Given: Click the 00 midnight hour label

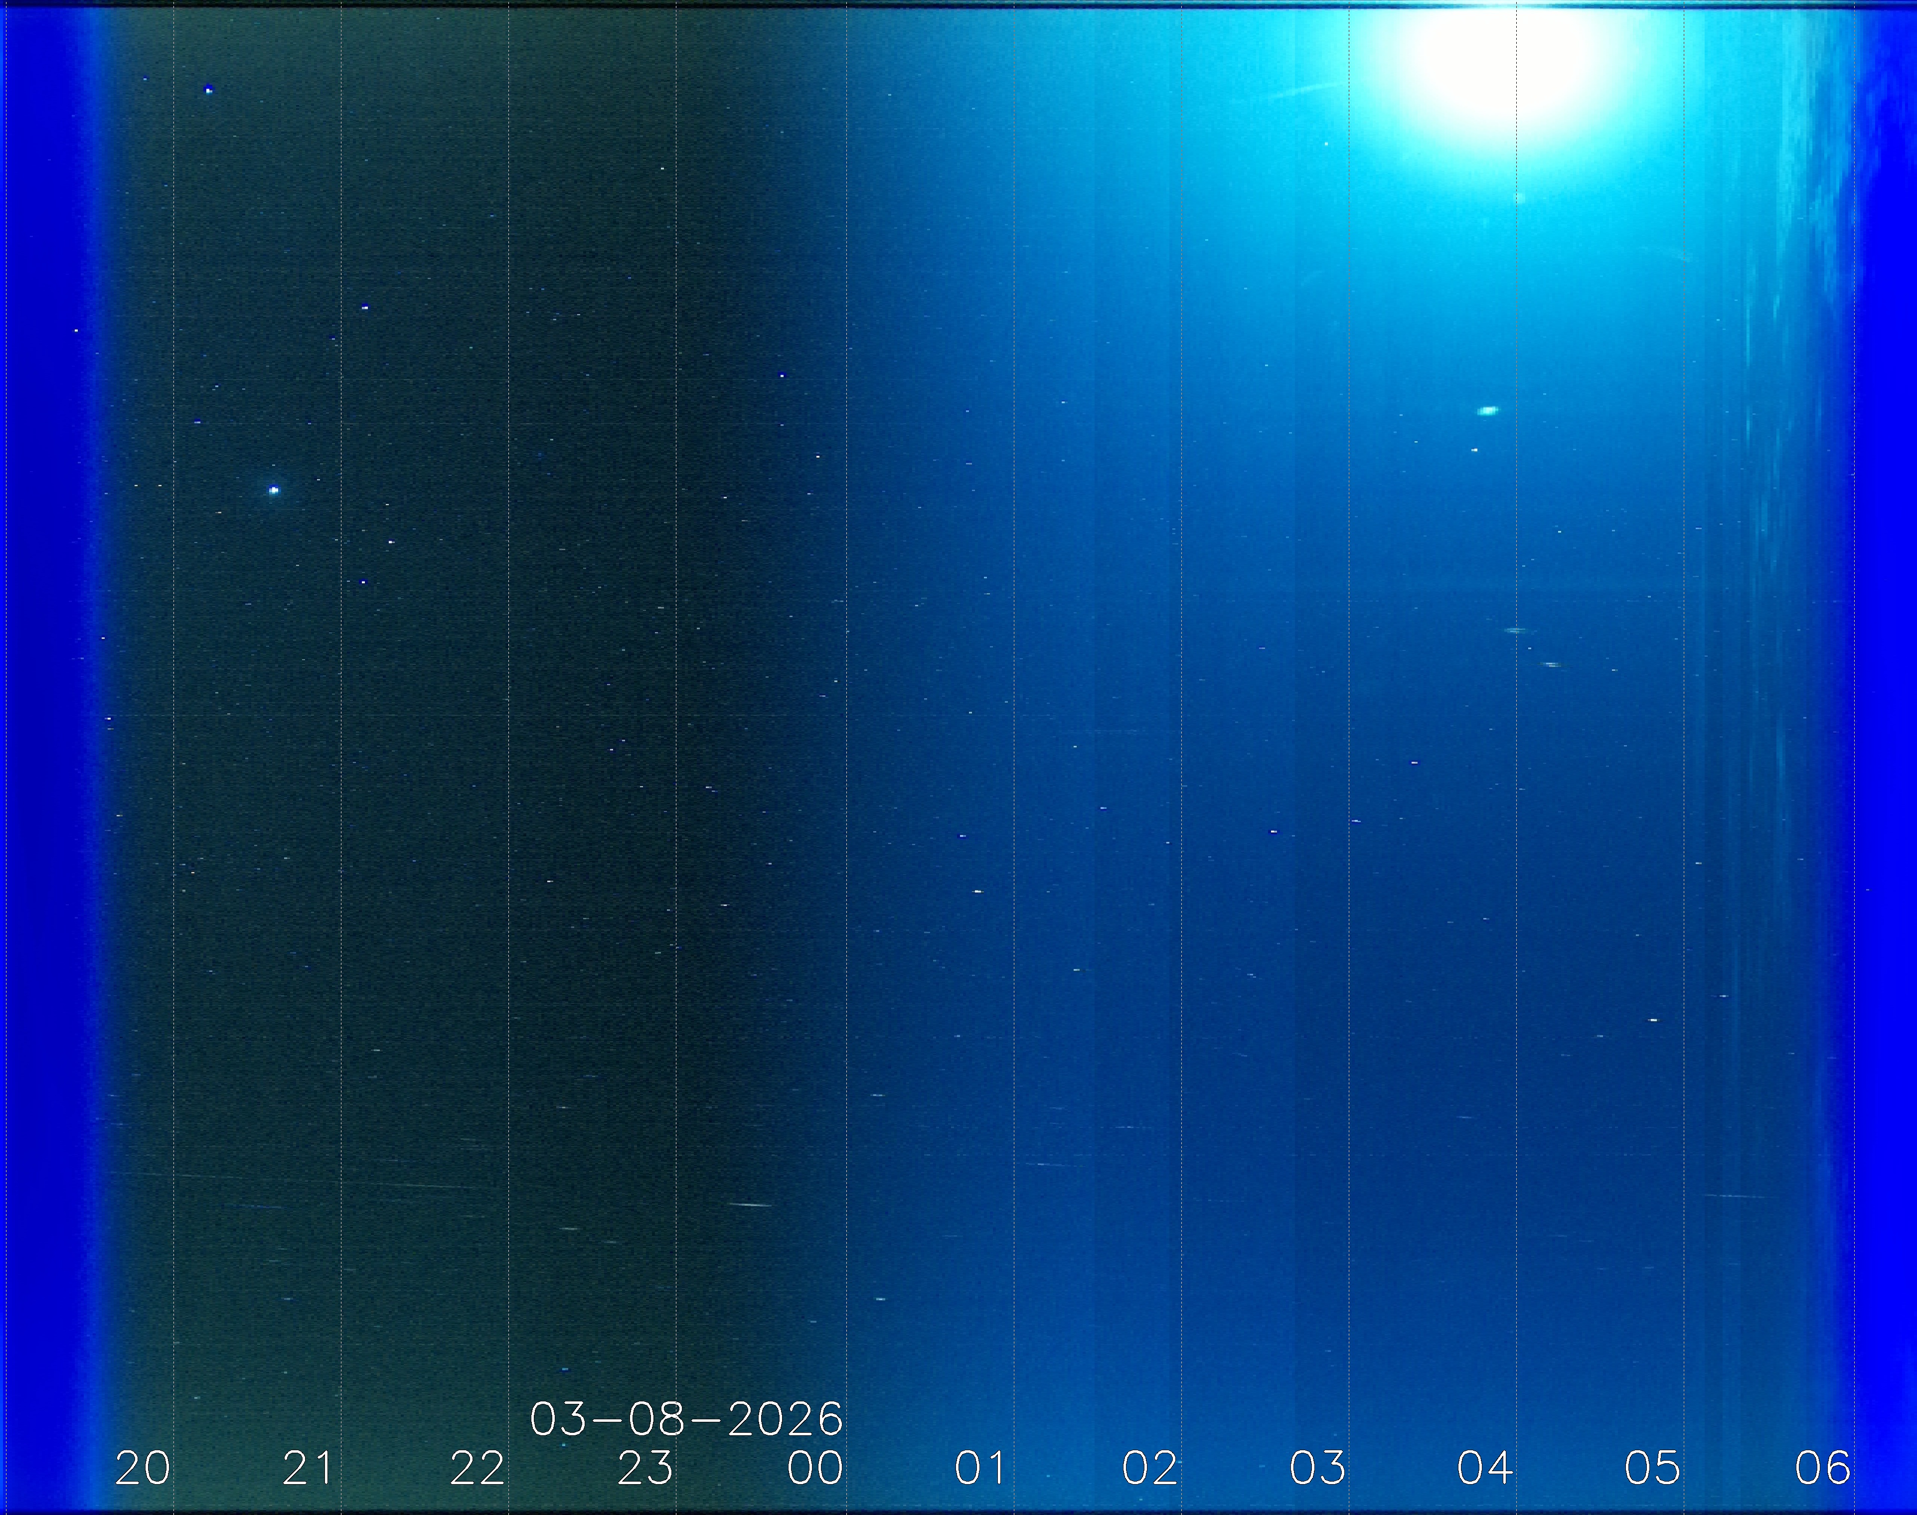Looking at the screenshot, I should pyautogui.click(x=814, y=1469).
